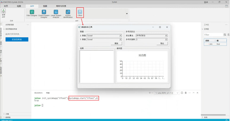The width and height of the screenshot is (230, 121).
Task: Click the 安装 APP install icon
Action: (x=3, y=13)
